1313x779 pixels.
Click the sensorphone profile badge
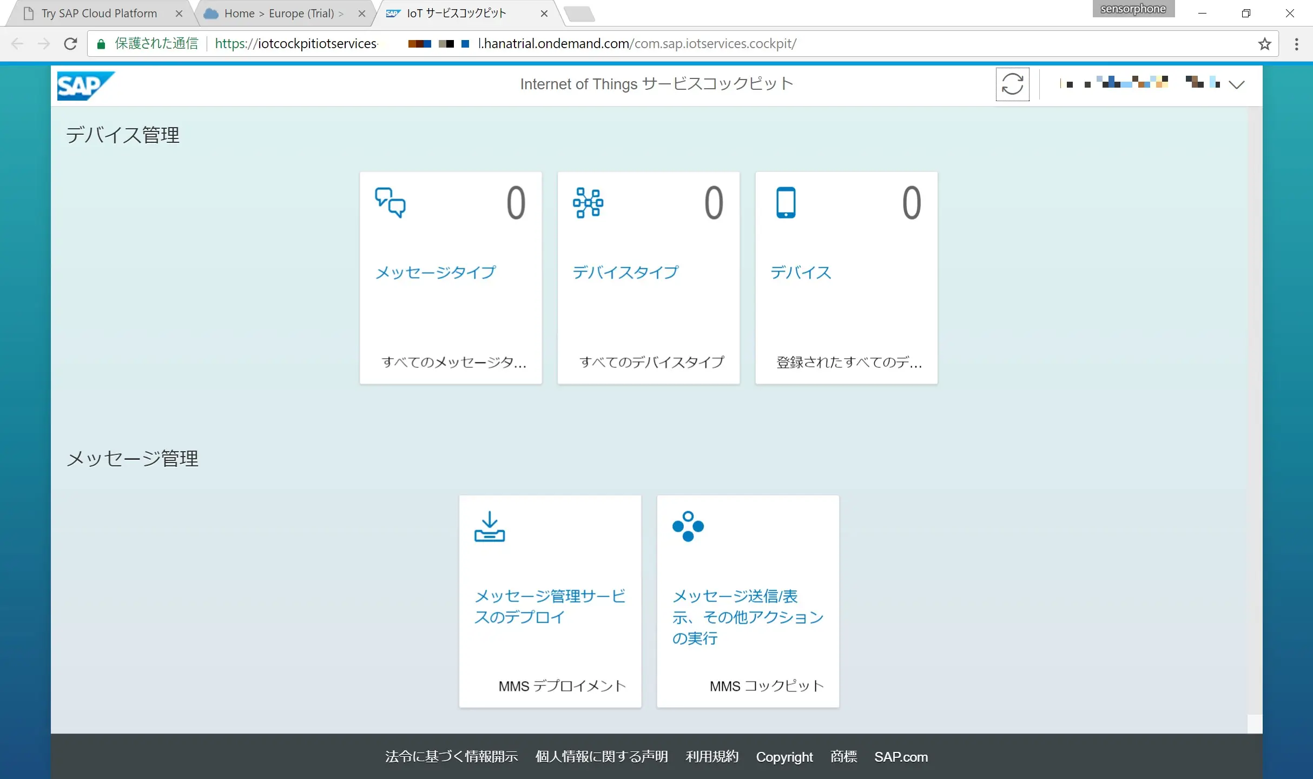point(1133,9)
